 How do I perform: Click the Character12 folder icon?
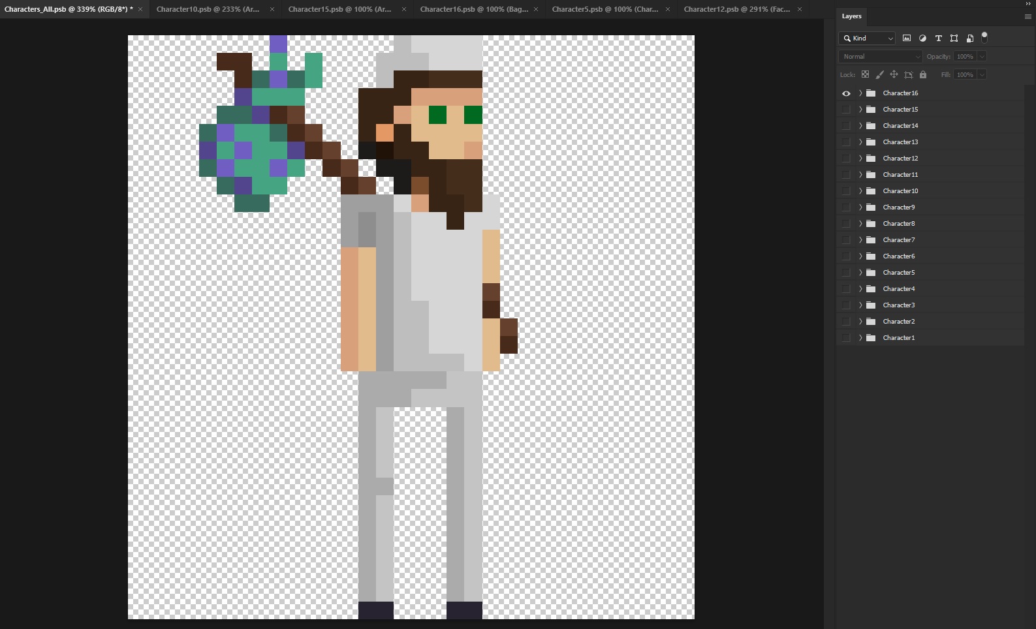(871, 159)
